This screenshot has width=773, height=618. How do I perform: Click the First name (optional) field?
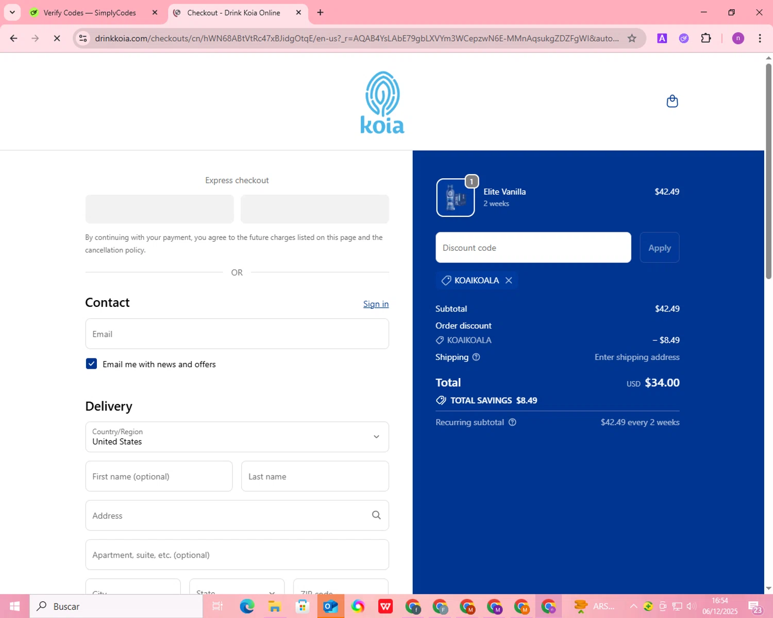pos(159,476)
